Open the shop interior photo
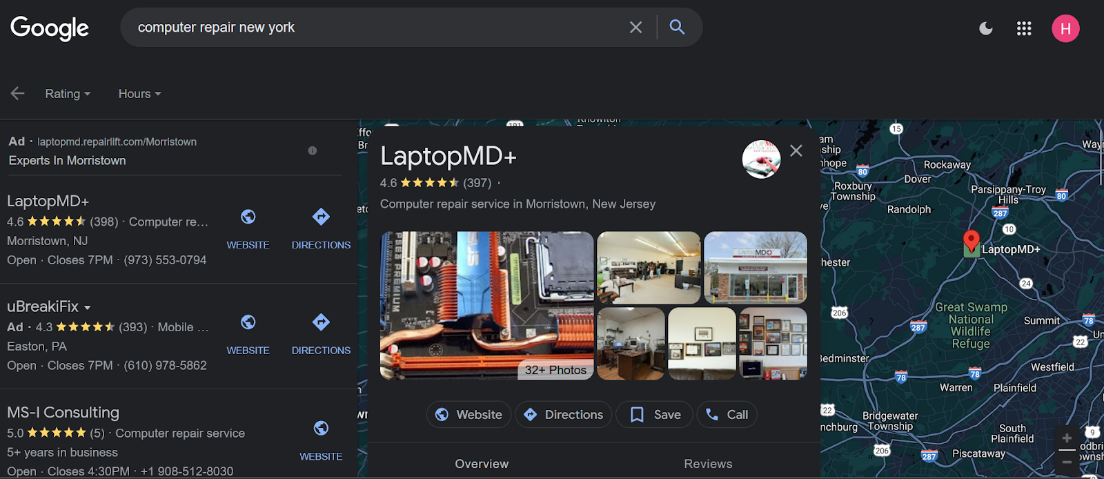1104x479 pixels. 649,268
